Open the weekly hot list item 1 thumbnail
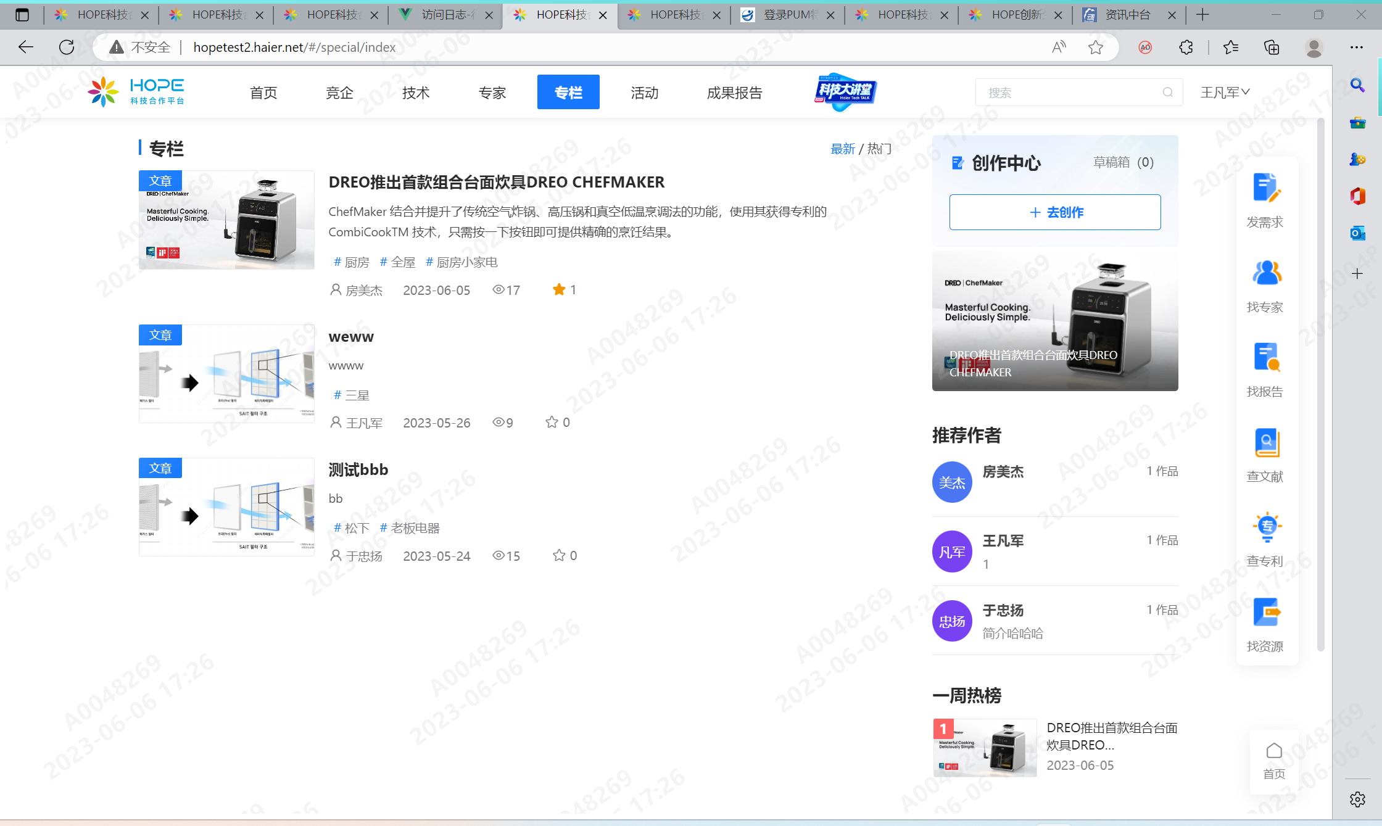The height and width of the screenshot is (826, 1382). click(985, 748)
